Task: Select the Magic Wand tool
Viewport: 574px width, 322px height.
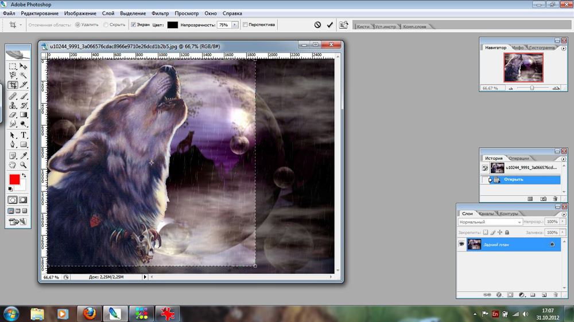Action: pos(24,75)
